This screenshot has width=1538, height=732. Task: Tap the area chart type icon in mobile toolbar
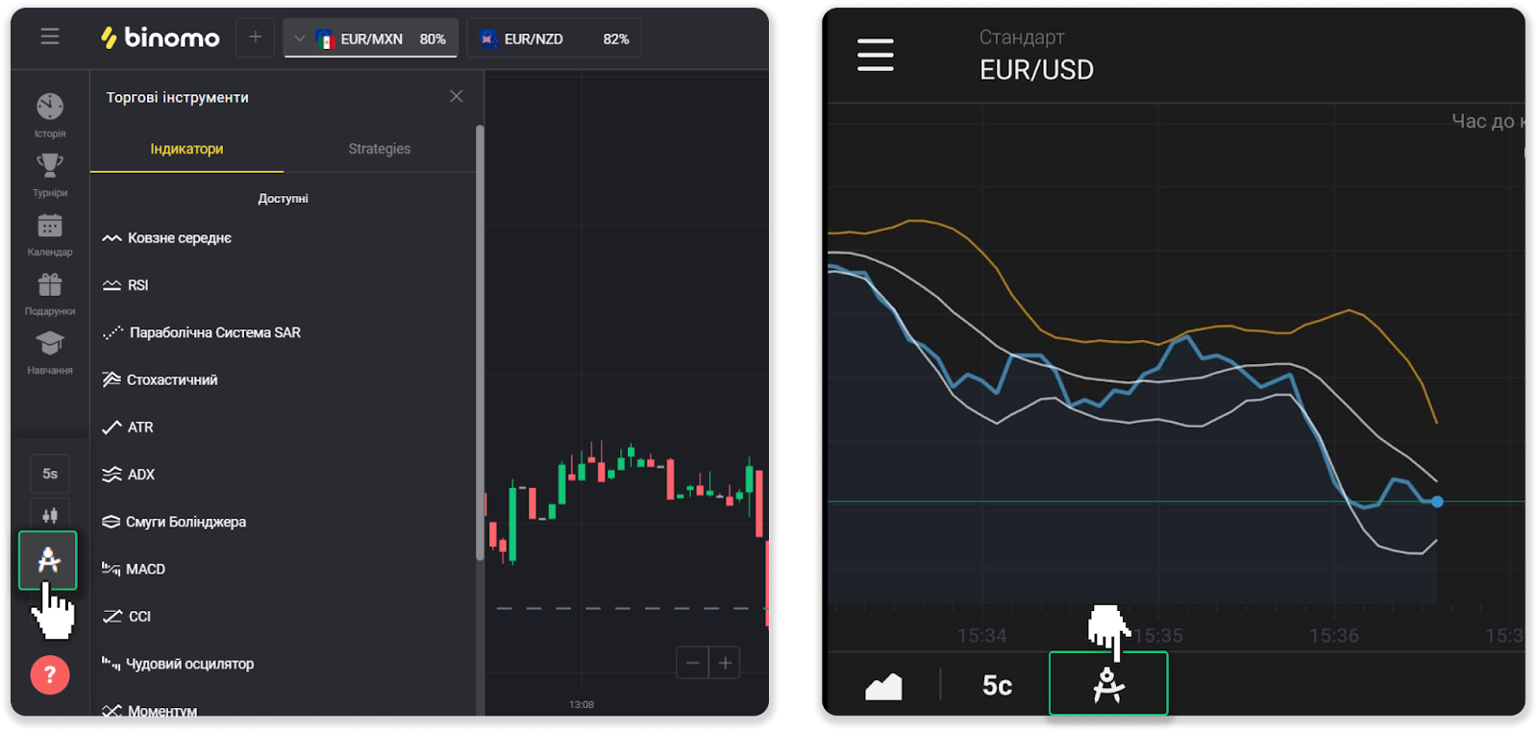[883, 686]
